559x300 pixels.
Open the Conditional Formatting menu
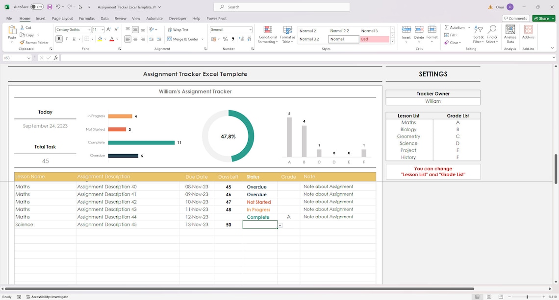pos(267,34)
